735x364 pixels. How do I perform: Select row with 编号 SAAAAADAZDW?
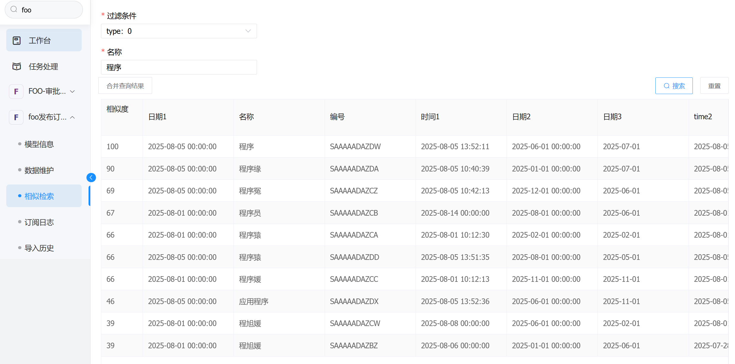(x=355, y=147)
